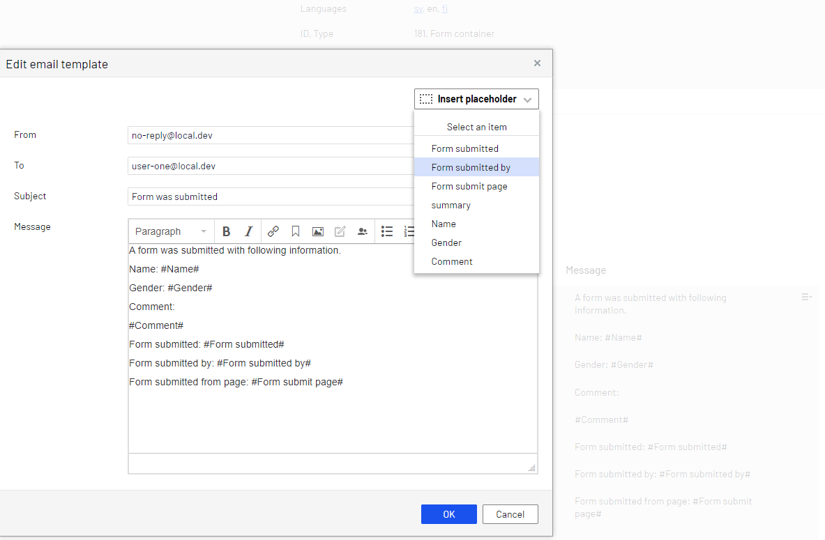Confirm the template with OK
This screenshot has width=825, height=540.
[x=448, y=514]
